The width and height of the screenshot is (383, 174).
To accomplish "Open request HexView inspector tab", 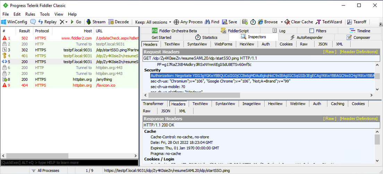I will (x=247, y=44).
